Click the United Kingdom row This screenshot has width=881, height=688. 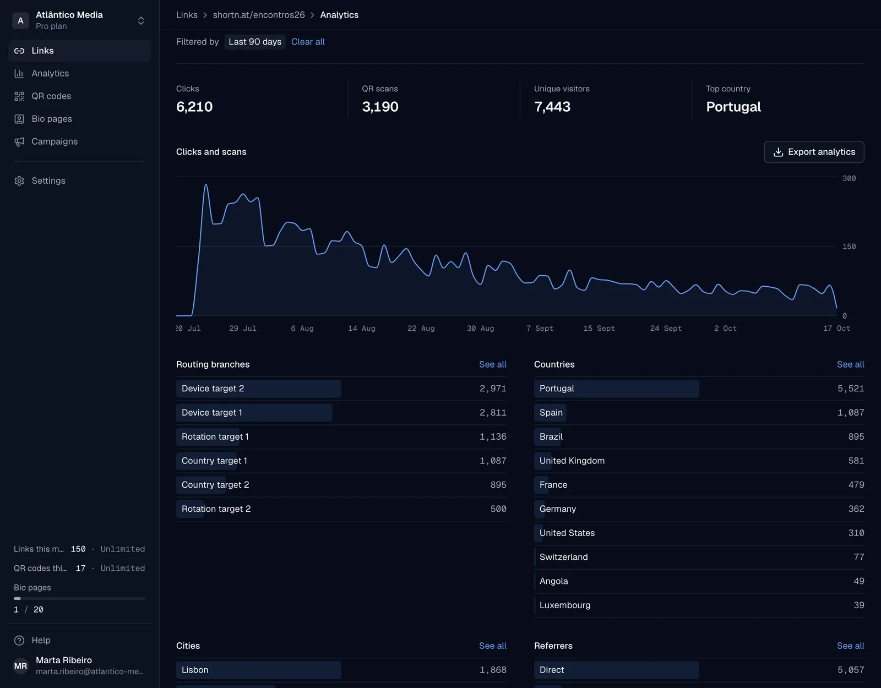coord(699,461)
